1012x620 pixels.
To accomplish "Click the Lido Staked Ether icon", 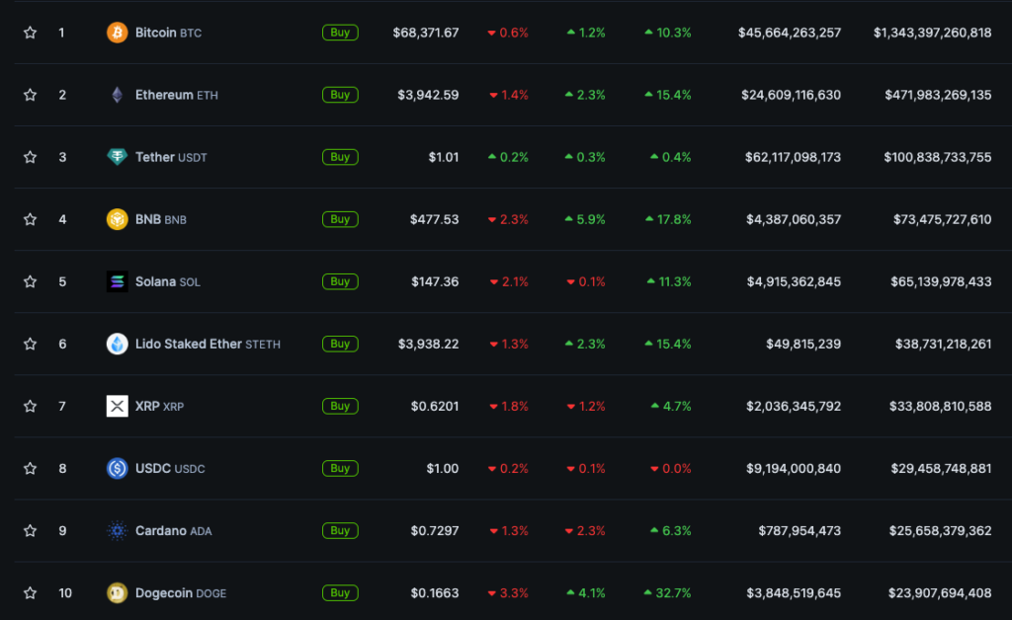I will (117, 344).
